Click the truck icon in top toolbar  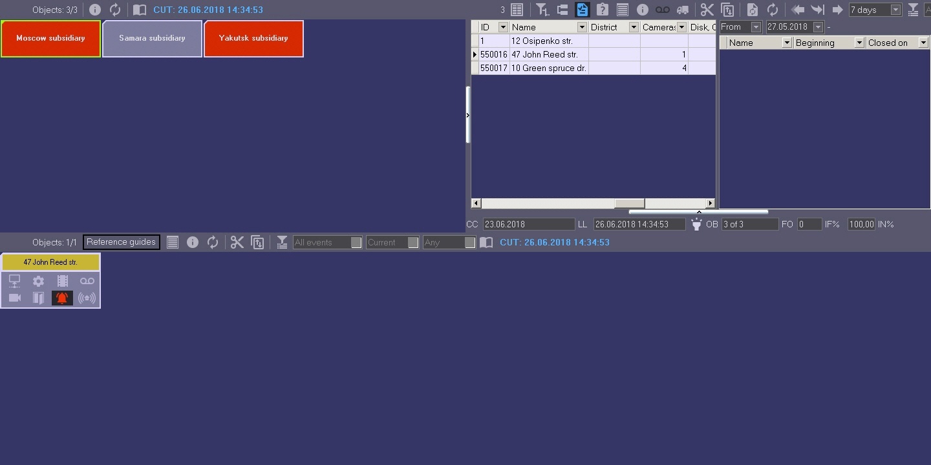tap(683, 10)
